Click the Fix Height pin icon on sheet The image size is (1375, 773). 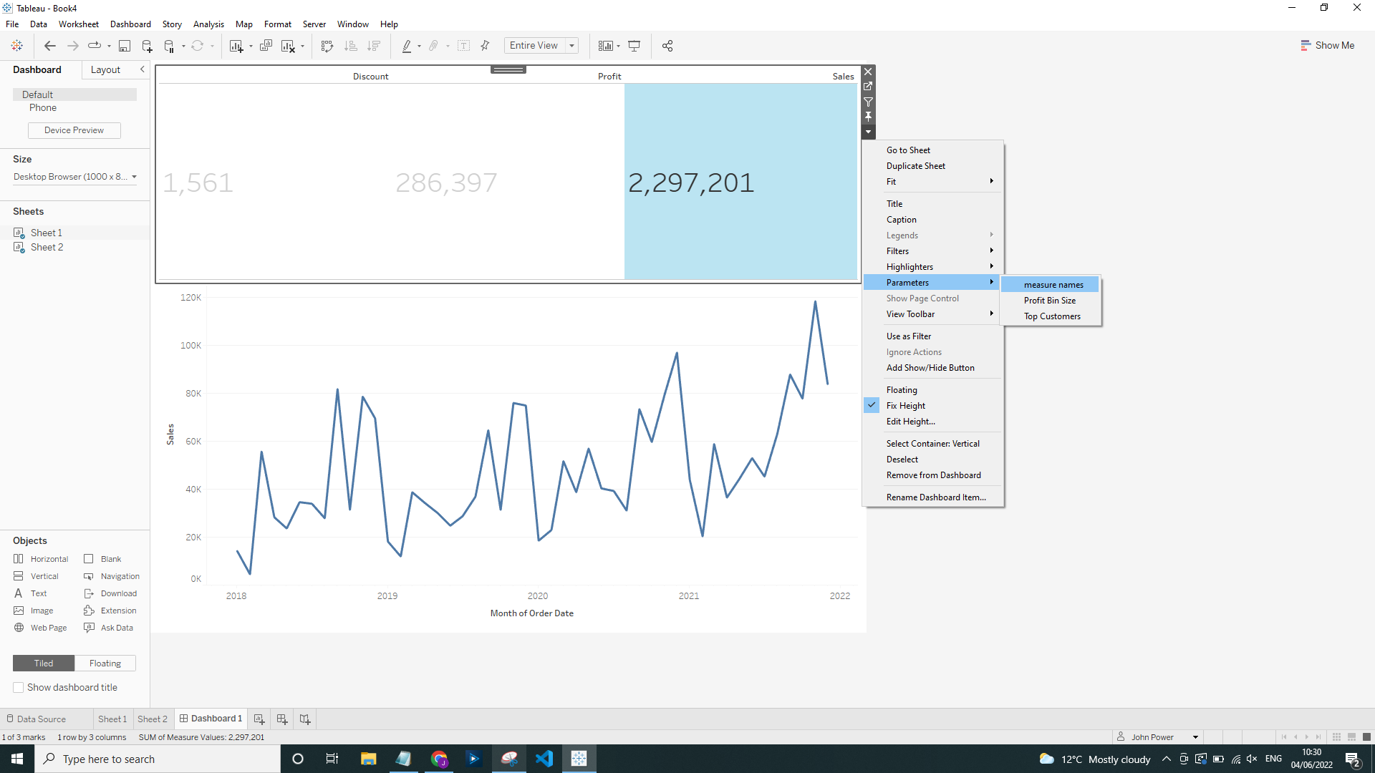pyautogui.click(x=868, y=117)
